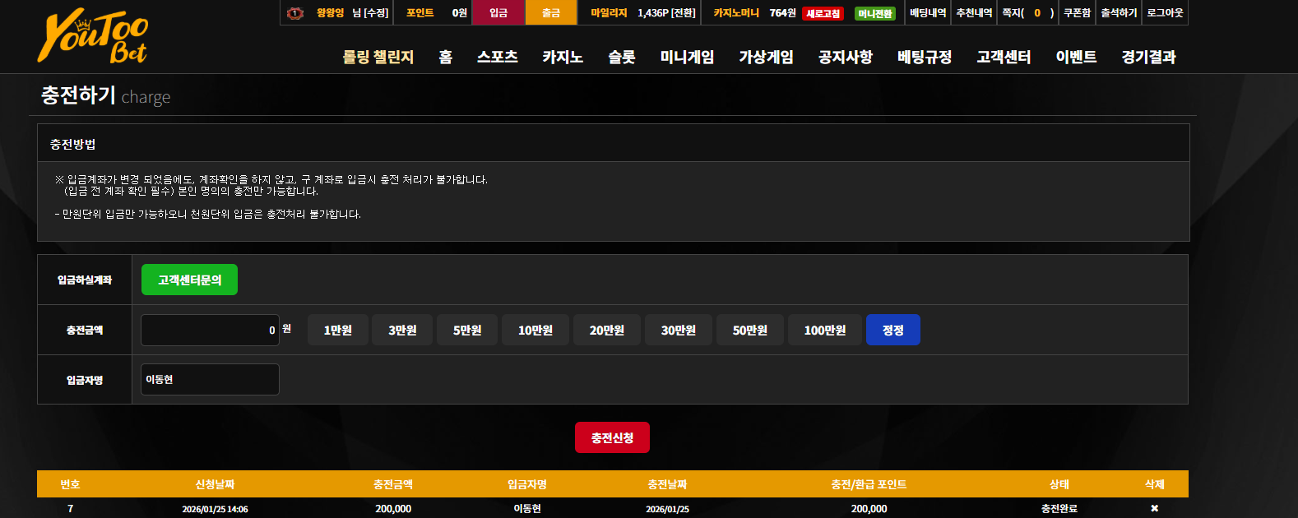This screenshot has height=518, width=1298.
Task: Open the 출금 withdrawal tab
Action: tap(551, 12)
